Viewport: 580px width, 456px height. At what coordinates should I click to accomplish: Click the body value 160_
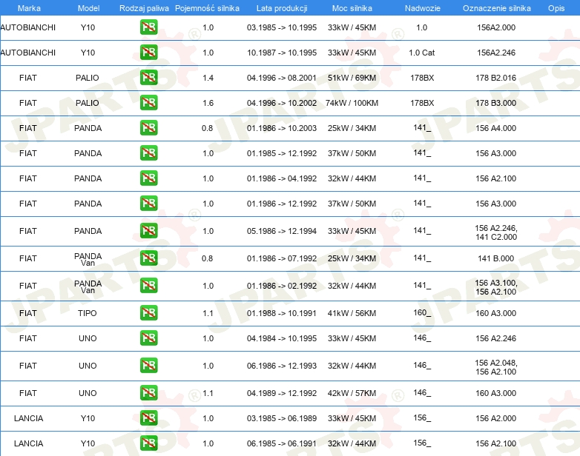tap(422, 312)
